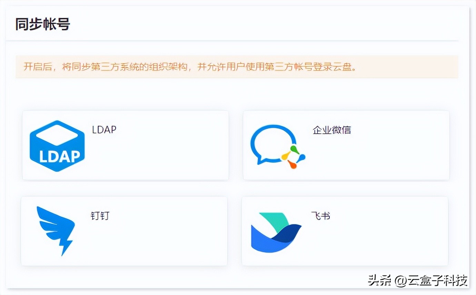
Task: Toggle LDAP account synchronization on
Action: (x=125, y=145)
